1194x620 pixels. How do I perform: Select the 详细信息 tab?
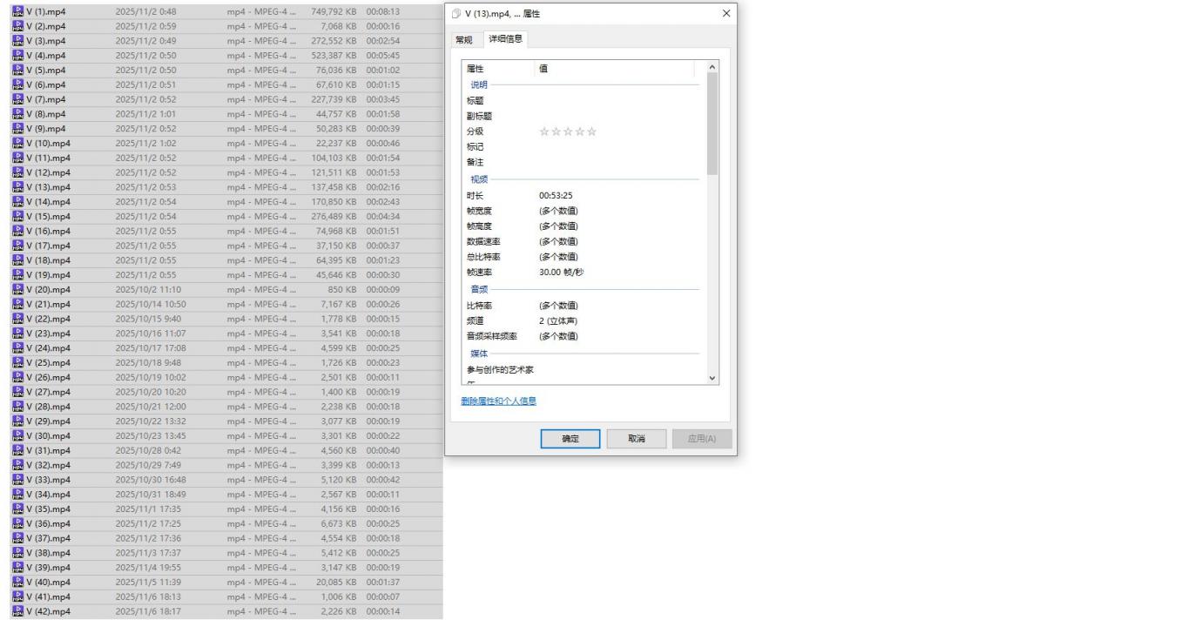pos(506,39)
